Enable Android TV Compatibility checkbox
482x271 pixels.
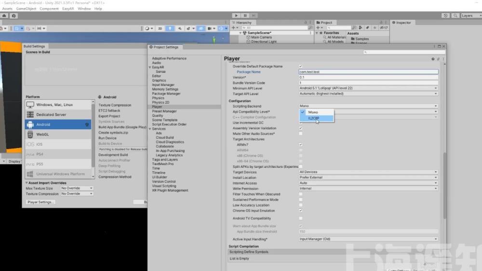[x=301, y=218]
